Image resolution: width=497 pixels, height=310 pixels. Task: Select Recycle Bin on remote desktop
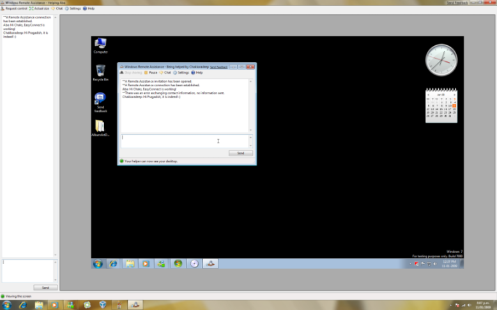(100, 73)
